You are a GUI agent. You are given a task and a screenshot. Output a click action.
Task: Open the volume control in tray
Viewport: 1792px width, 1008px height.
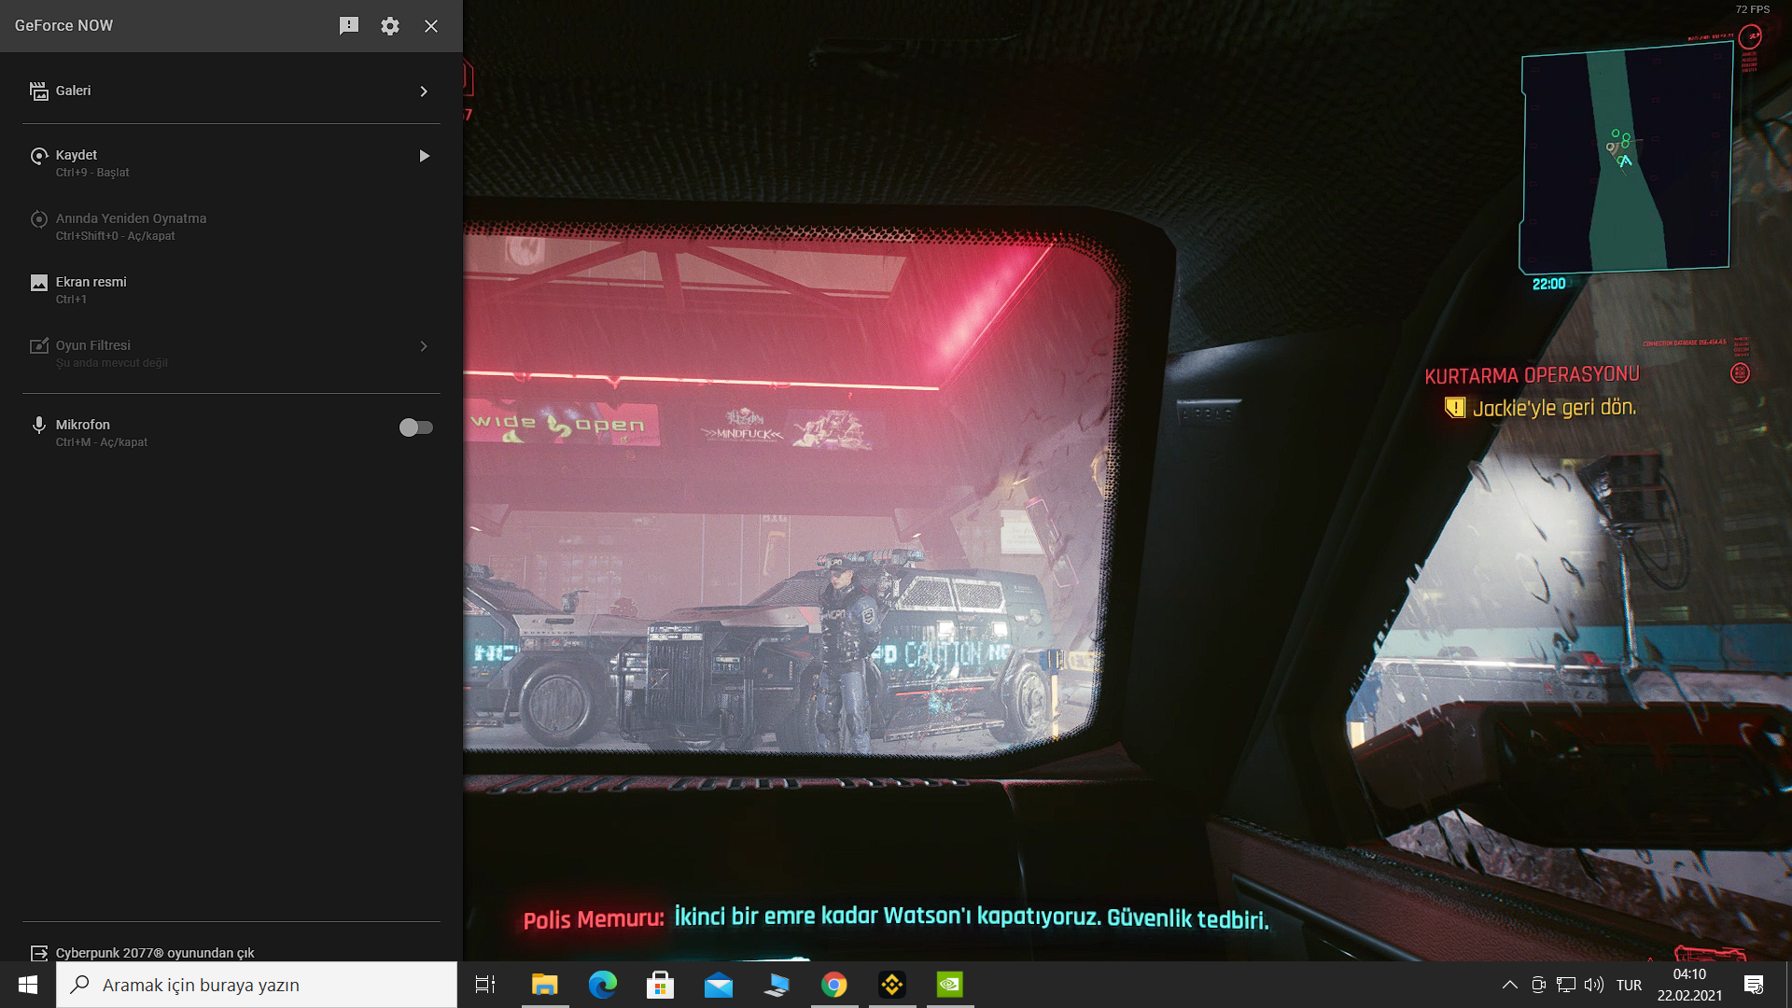pyautogui.click(x=1594, y=985)
